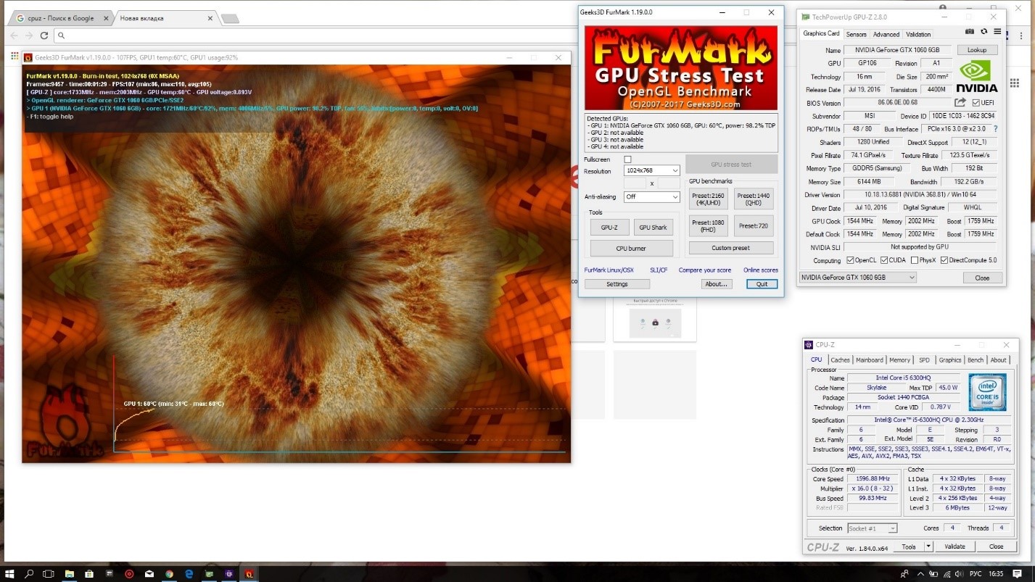The image size is (1035, 582).
Task: Open Windows Start menu
Action: pos(10,574)
